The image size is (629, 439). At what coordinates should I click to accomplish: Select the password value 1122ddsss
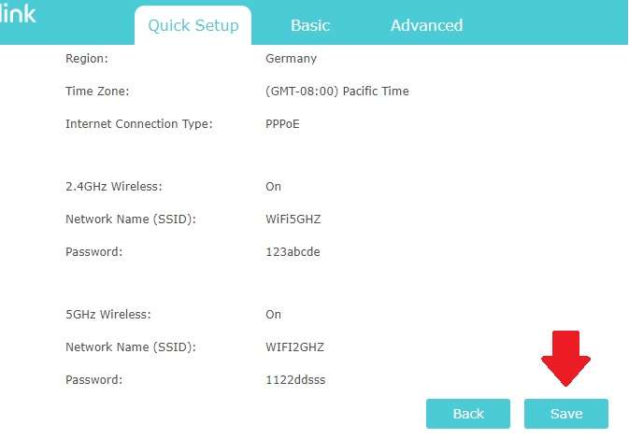pyautogui.click(x=295, y=379)
